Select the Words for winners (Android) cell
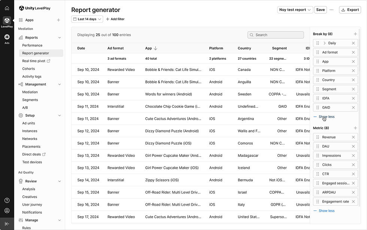The width and height of the screenshot is (367, 230). pos(169,94)
